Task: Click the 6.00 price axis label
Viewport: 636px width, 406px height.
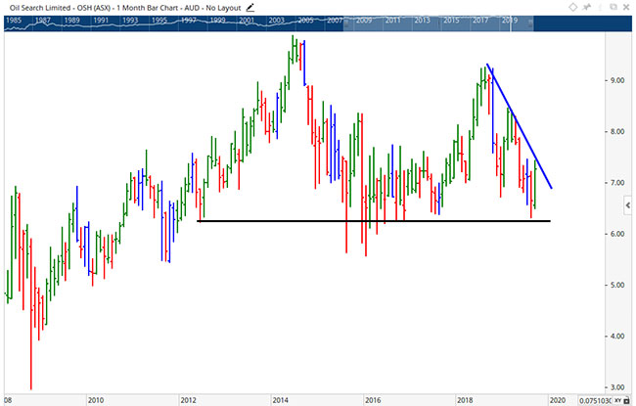Action: coord(617,234)
